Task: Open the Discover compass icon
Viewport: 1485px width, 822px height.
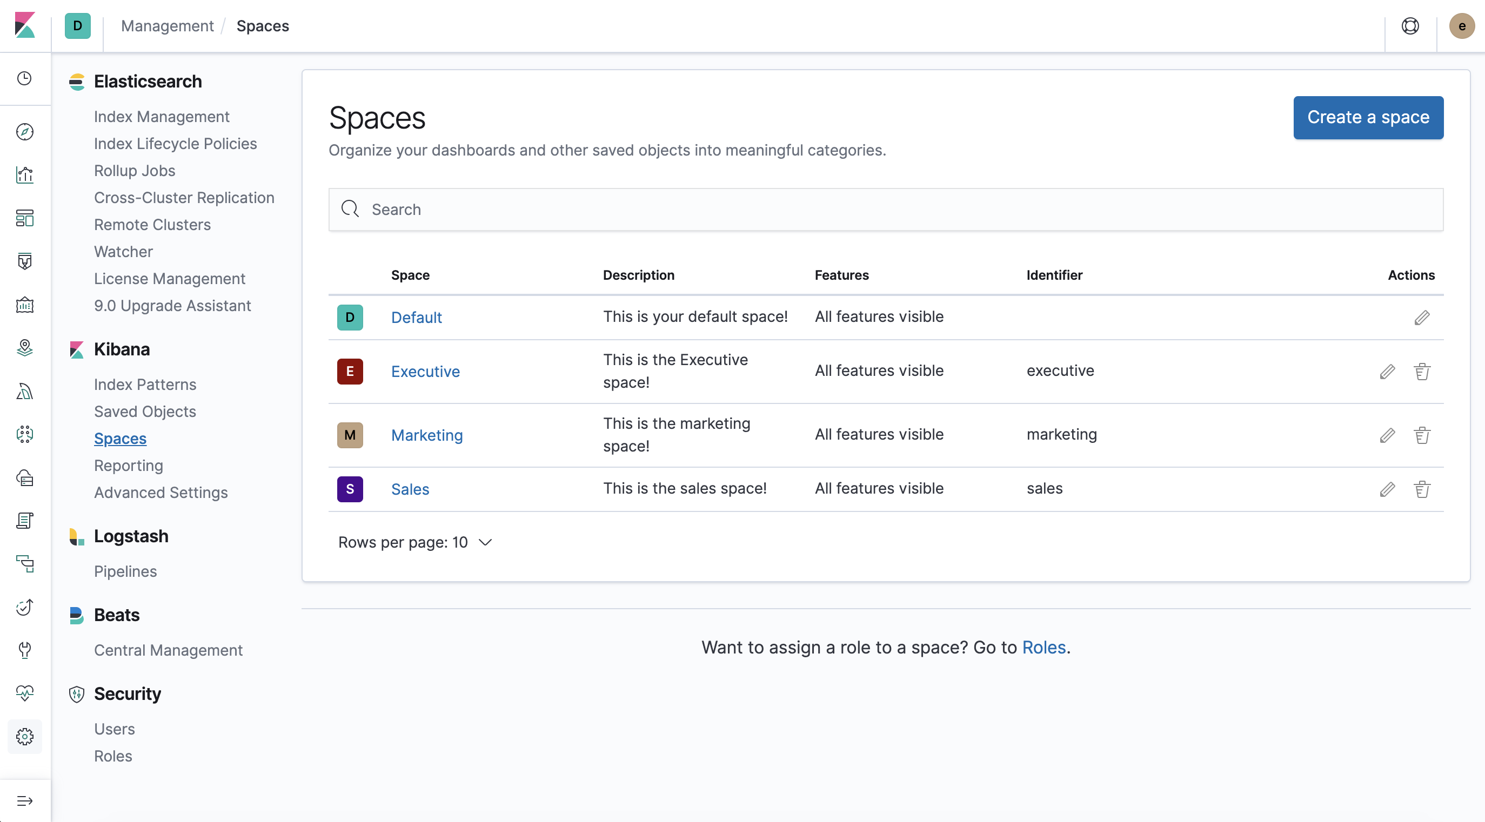Action: [25, 132]
